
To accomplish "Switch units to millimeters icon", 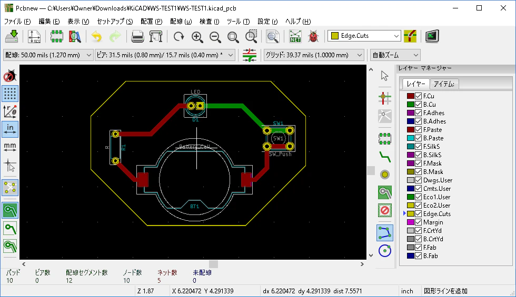I will point(10,147).
